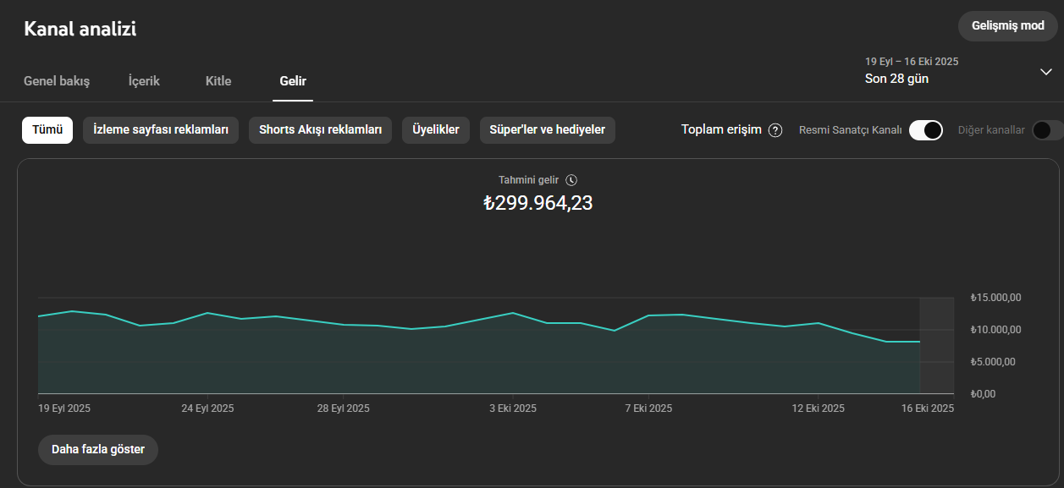
Task: Select the Üyelikler filter chip
Action: pyautogui.click(x=436, y=130)
